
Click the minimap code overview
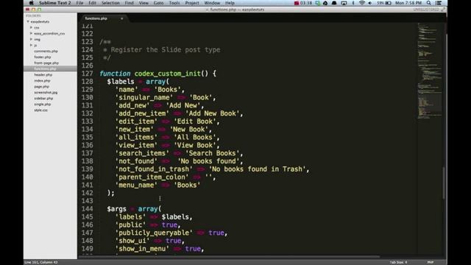(x=430, y=71)
